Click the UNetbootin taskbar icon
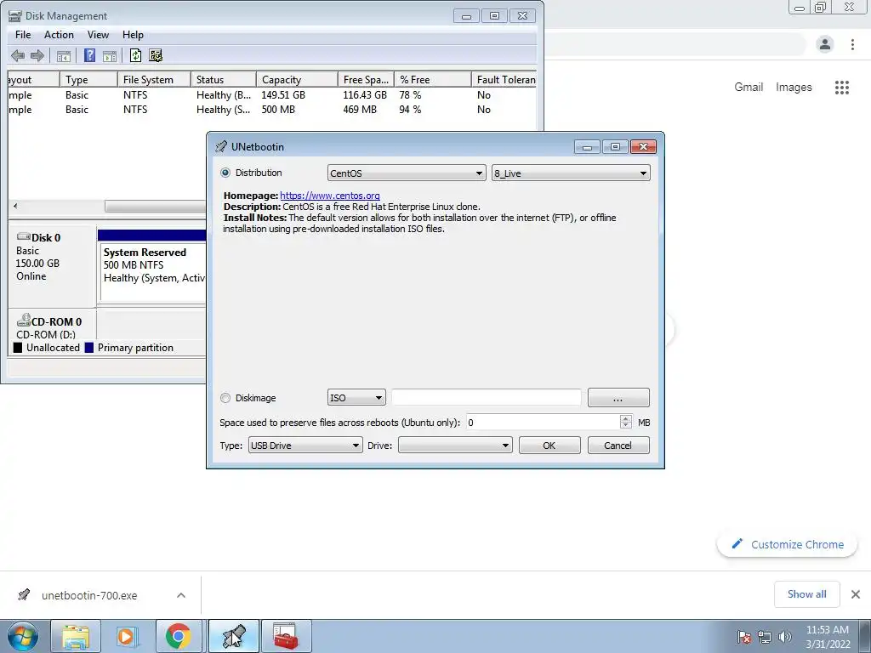The width and height of the screenshot is (871, 653). [234, 636]
